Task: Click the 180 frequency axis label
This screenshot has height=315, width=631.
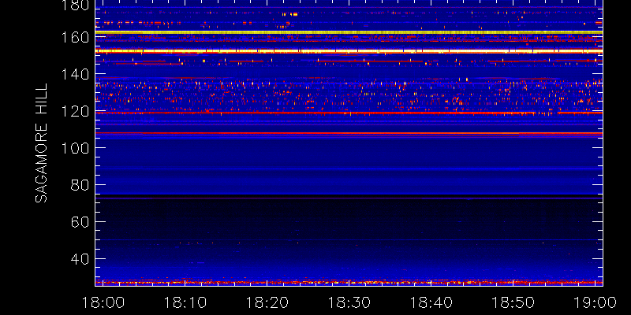Action: point(74,5)
